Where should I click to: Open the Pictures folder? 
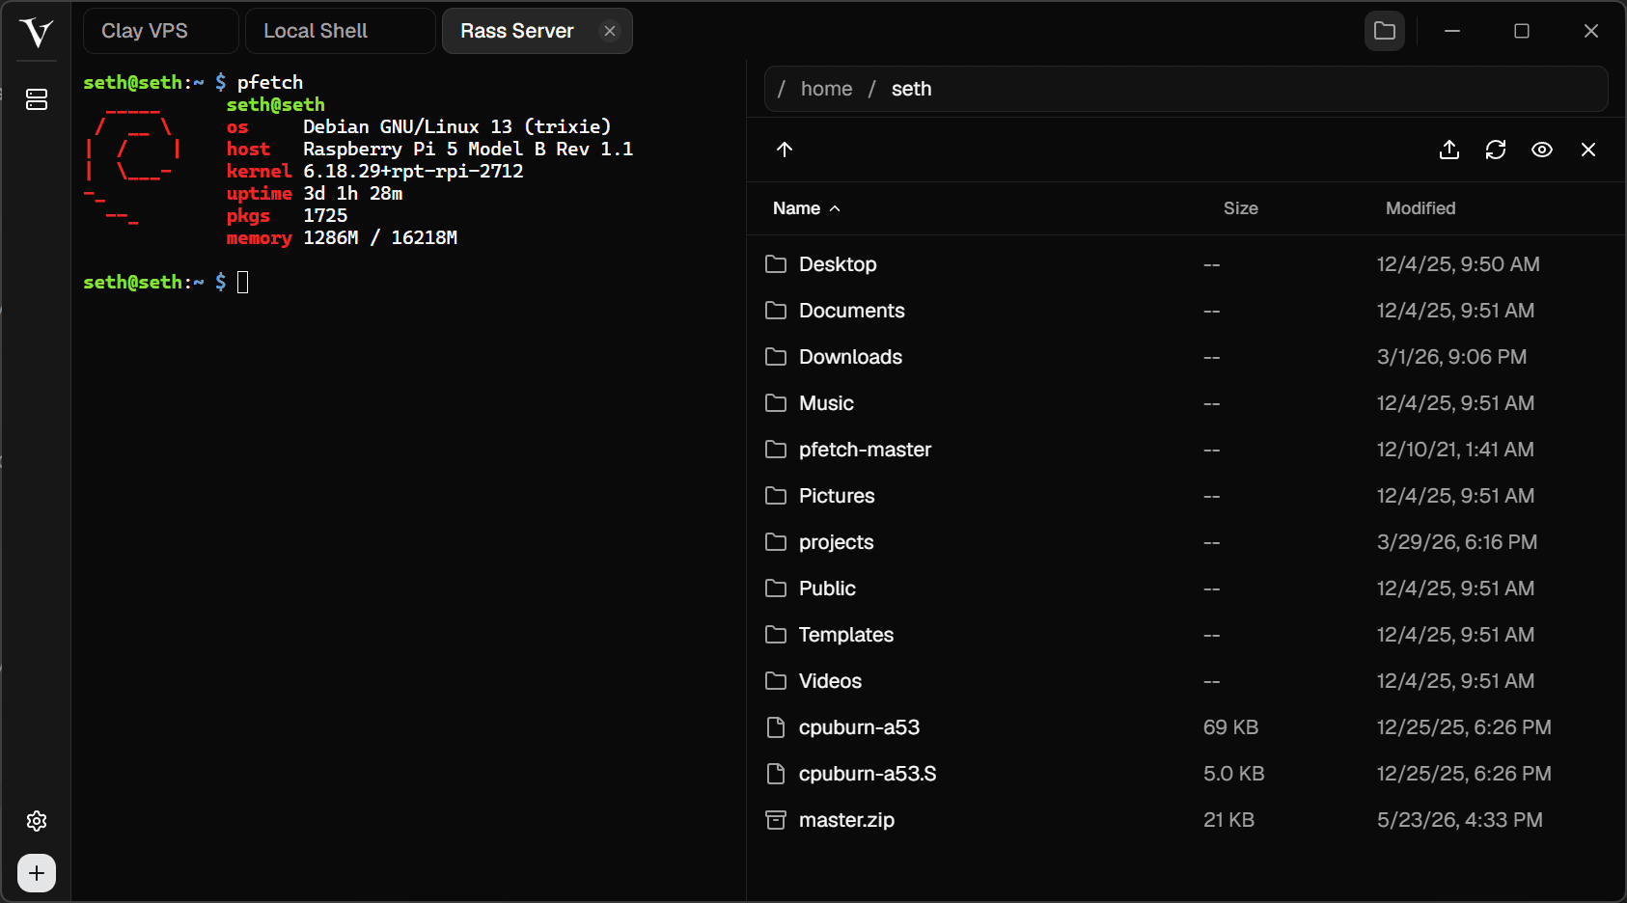pyautogui.click(x=1185, y=496)
